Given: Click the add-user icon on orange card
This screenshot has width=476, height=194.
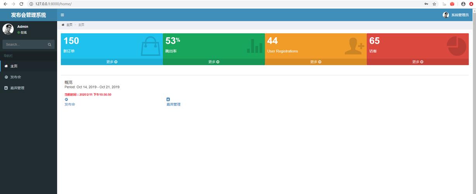Looking at the screenshot, I should point(355,46).
